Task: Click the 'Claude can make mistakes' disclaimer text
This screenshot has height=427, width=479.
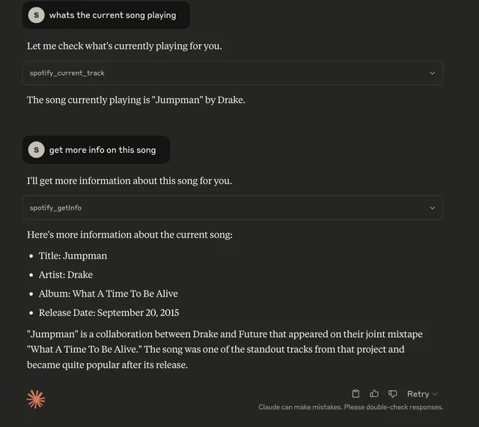Action: (350, 408)
